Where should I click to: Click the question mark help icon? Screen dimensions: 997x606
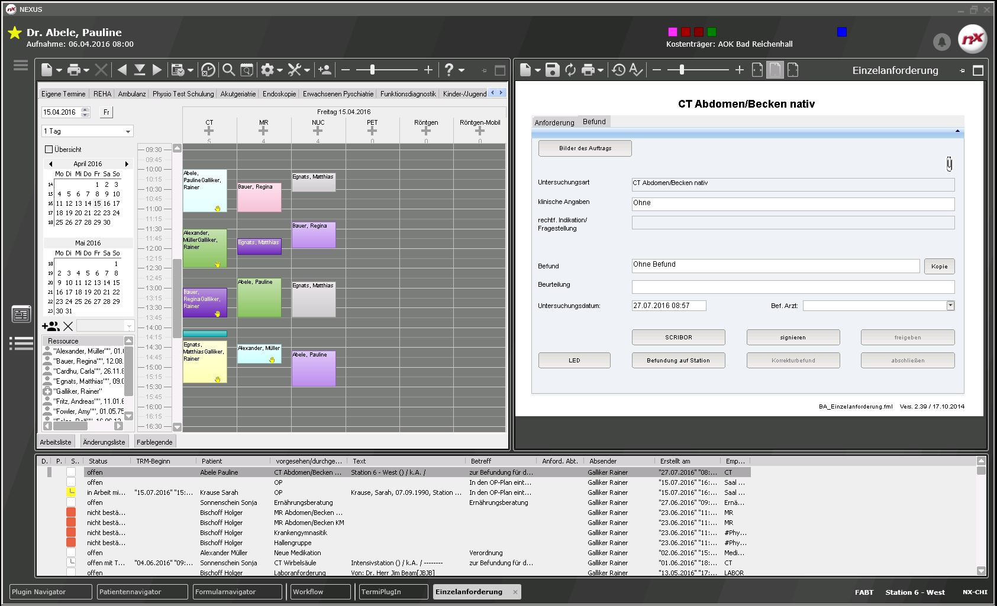pyautogui.click(x=449, y=70)
